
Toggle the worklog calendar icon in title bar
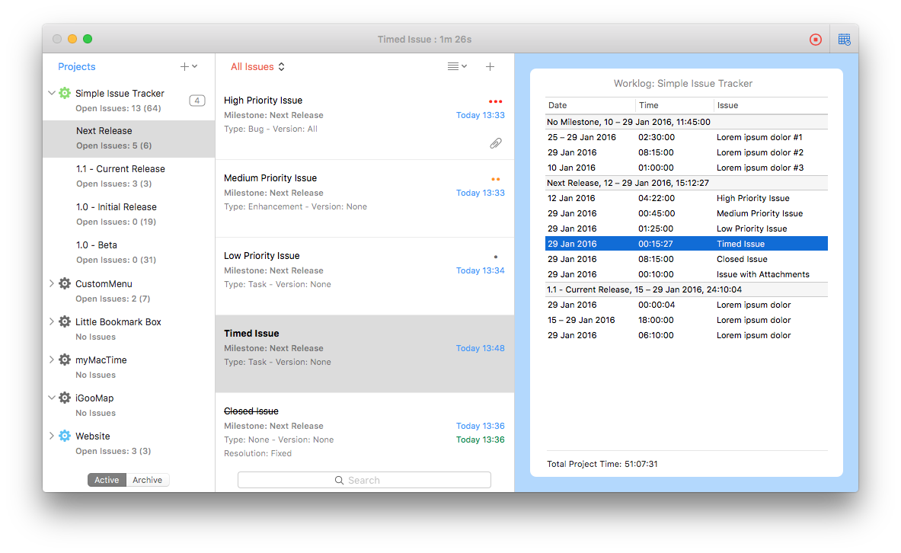(x=844, y=40)
